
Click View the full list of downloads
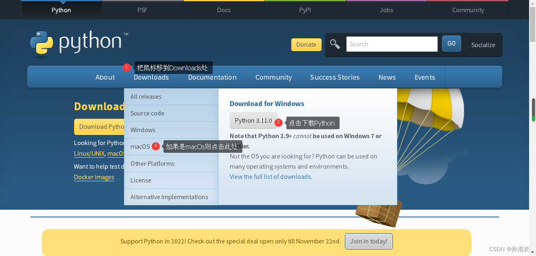point(270,176)
